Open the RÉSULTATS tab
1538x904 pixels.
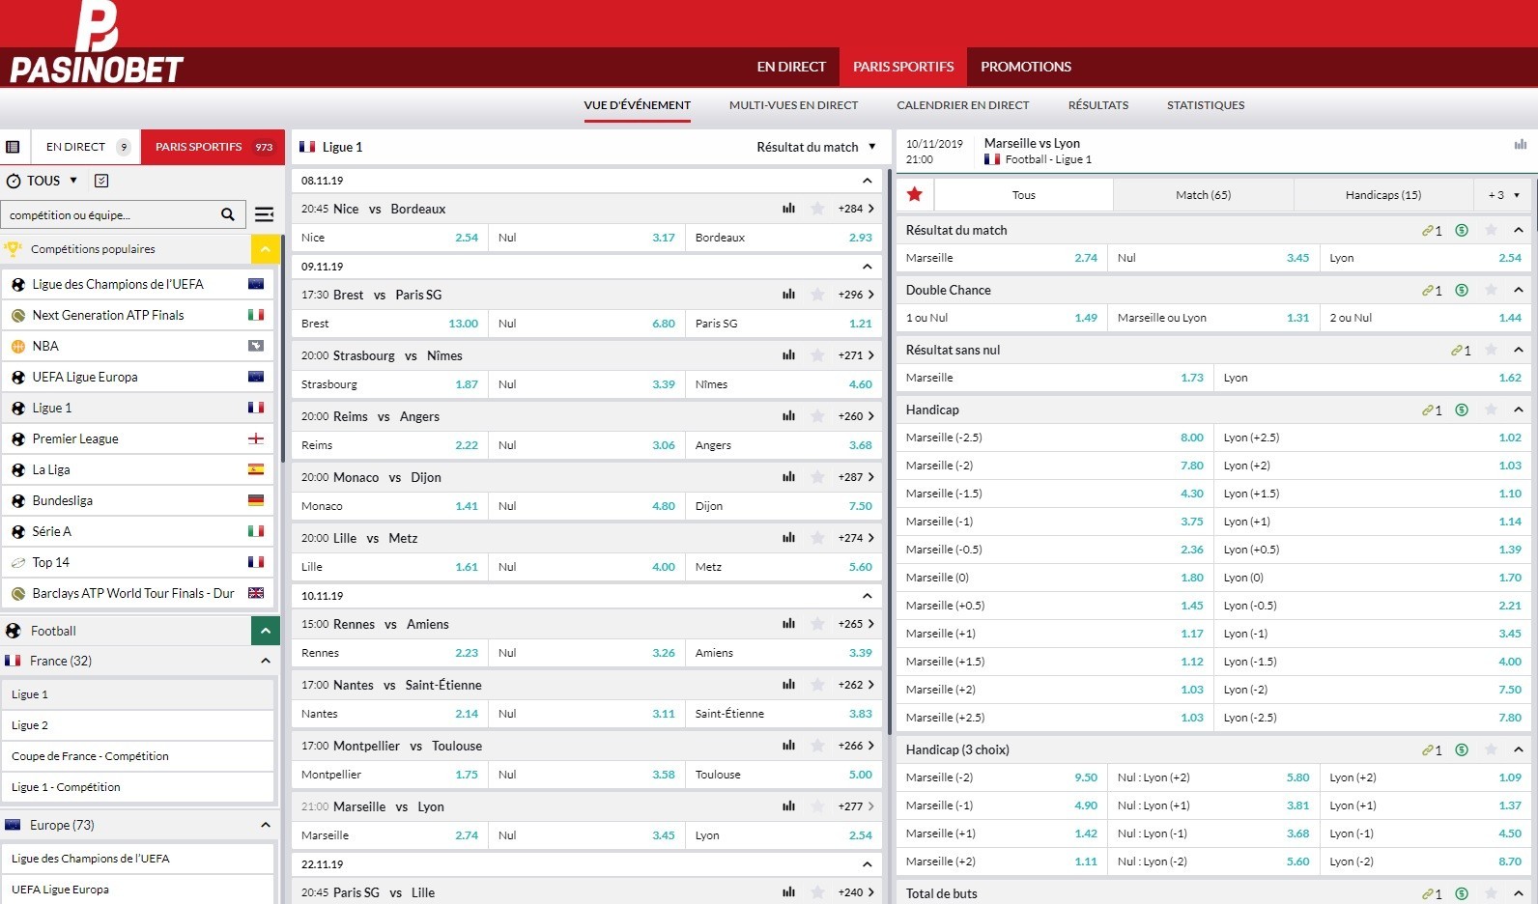click(1097, 105)
